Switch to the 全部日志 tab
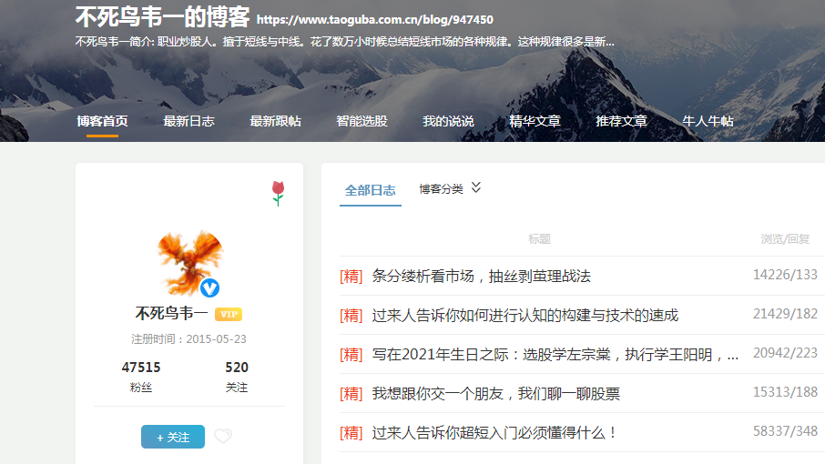825x464 pixels. point(370,190)
